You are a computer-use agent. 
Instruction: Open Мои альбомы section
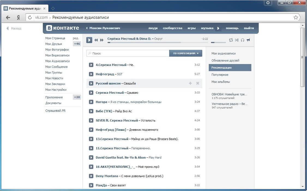pyautogui.click(x=221, y=82)
